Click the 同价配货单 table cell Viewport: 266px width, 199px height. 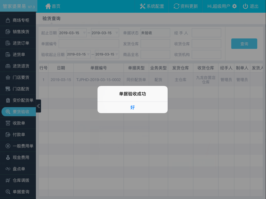[x=136, y=80]
